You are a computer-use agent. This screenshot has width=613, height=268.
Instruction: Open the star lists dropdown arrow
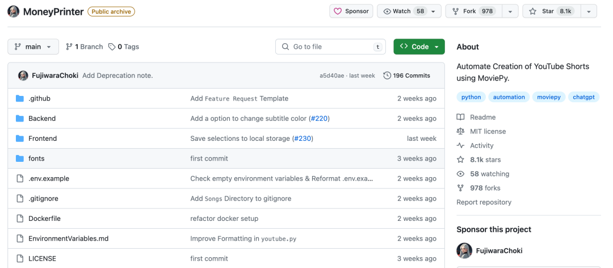click(589, 11)
